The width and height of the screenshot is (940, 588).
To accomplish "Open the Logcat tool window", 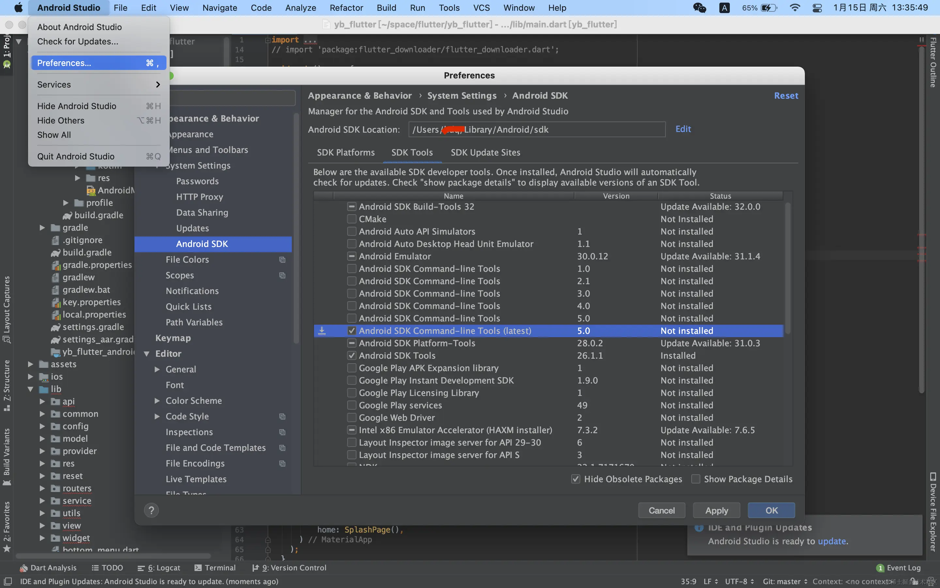I will point(159,568).
